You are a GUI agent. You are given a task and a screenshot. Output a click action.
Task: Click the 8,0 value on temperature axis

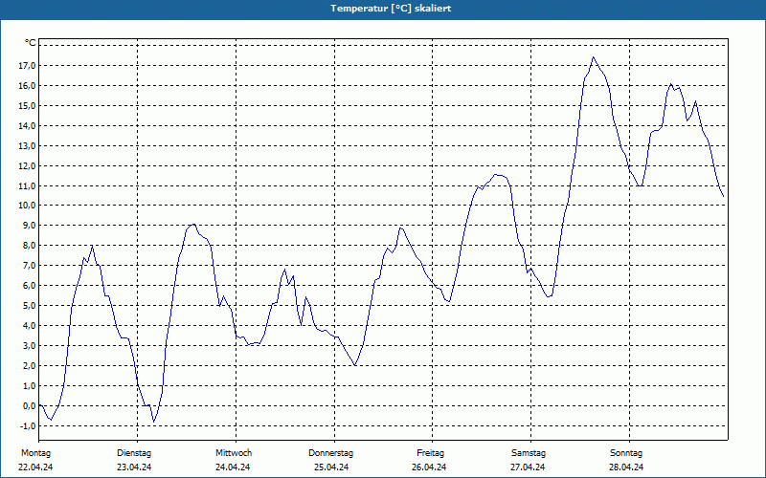[29, 246]
